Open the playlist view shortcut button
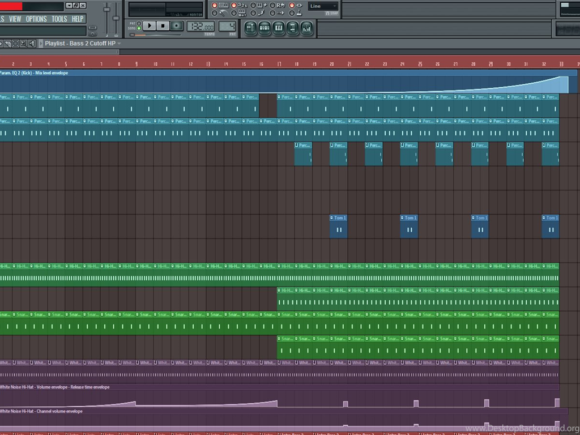The image size is (580, 435). [x=250, y=28]
